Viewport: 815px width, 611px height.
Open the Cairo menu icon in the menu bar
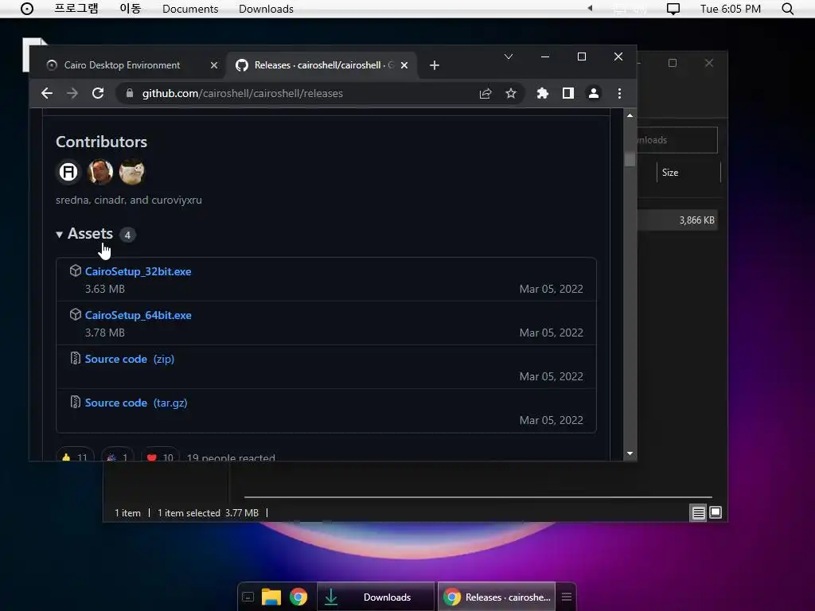27,9
